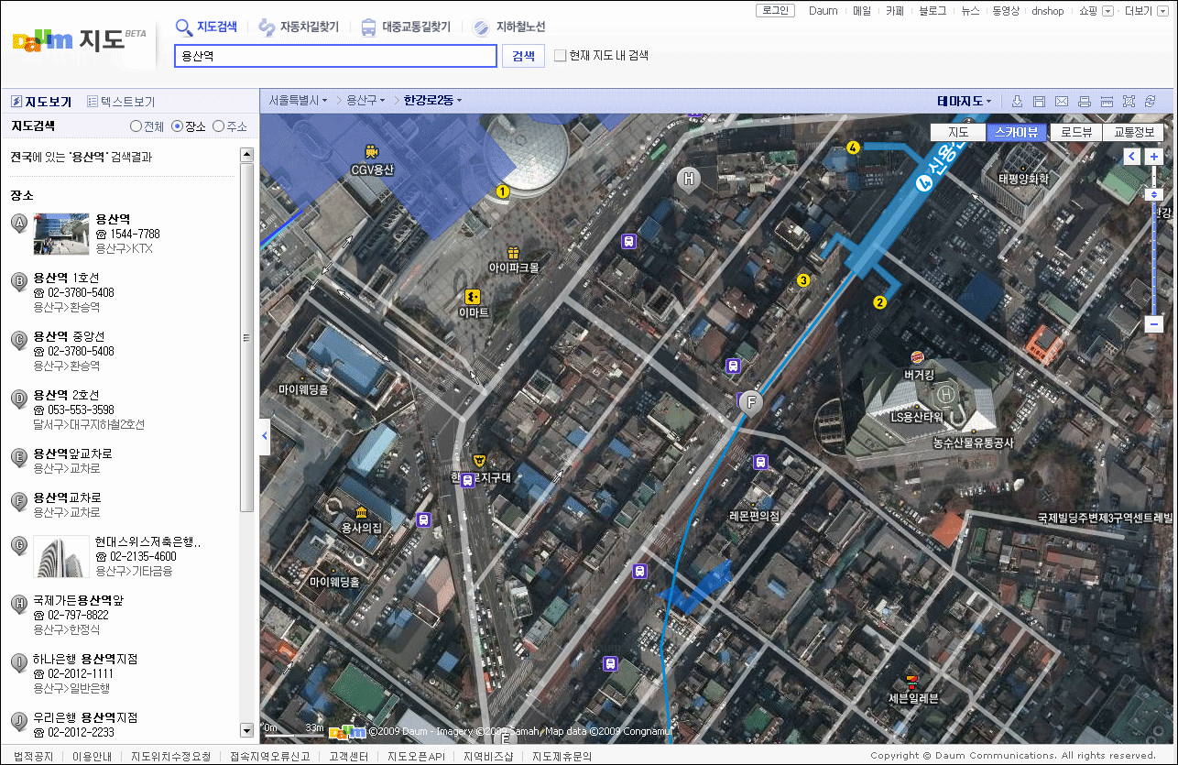Screen dimensions: 1178x765
Task: Click the zoom slider track below the handle
Action: (x=1154, y=257)
